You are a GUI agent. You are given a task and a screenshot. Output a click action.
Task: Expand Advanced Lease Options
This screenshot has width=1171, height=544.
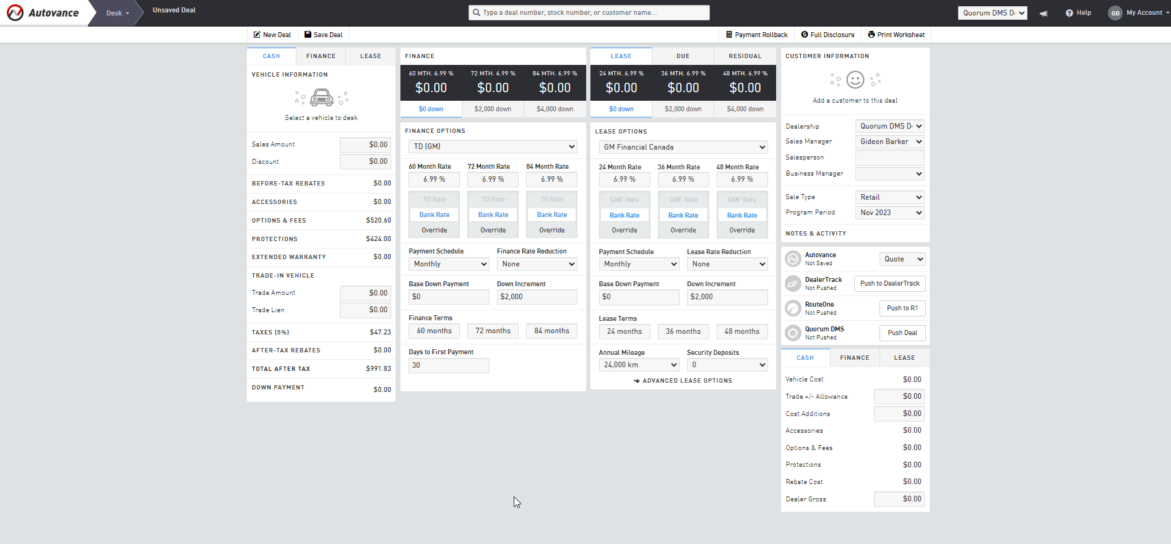pyautogui.click(x=683, y=381)
